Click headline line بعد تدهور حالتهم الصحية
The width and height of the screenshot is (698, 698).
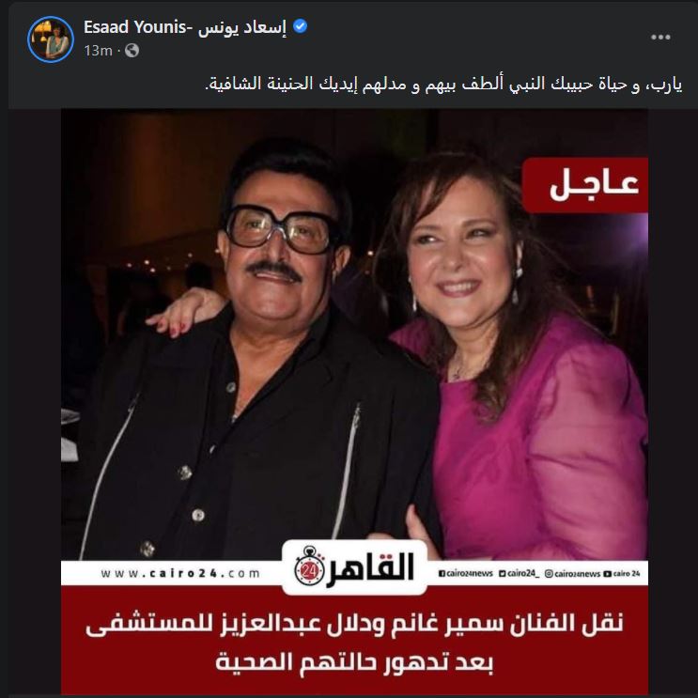point(354,663)
